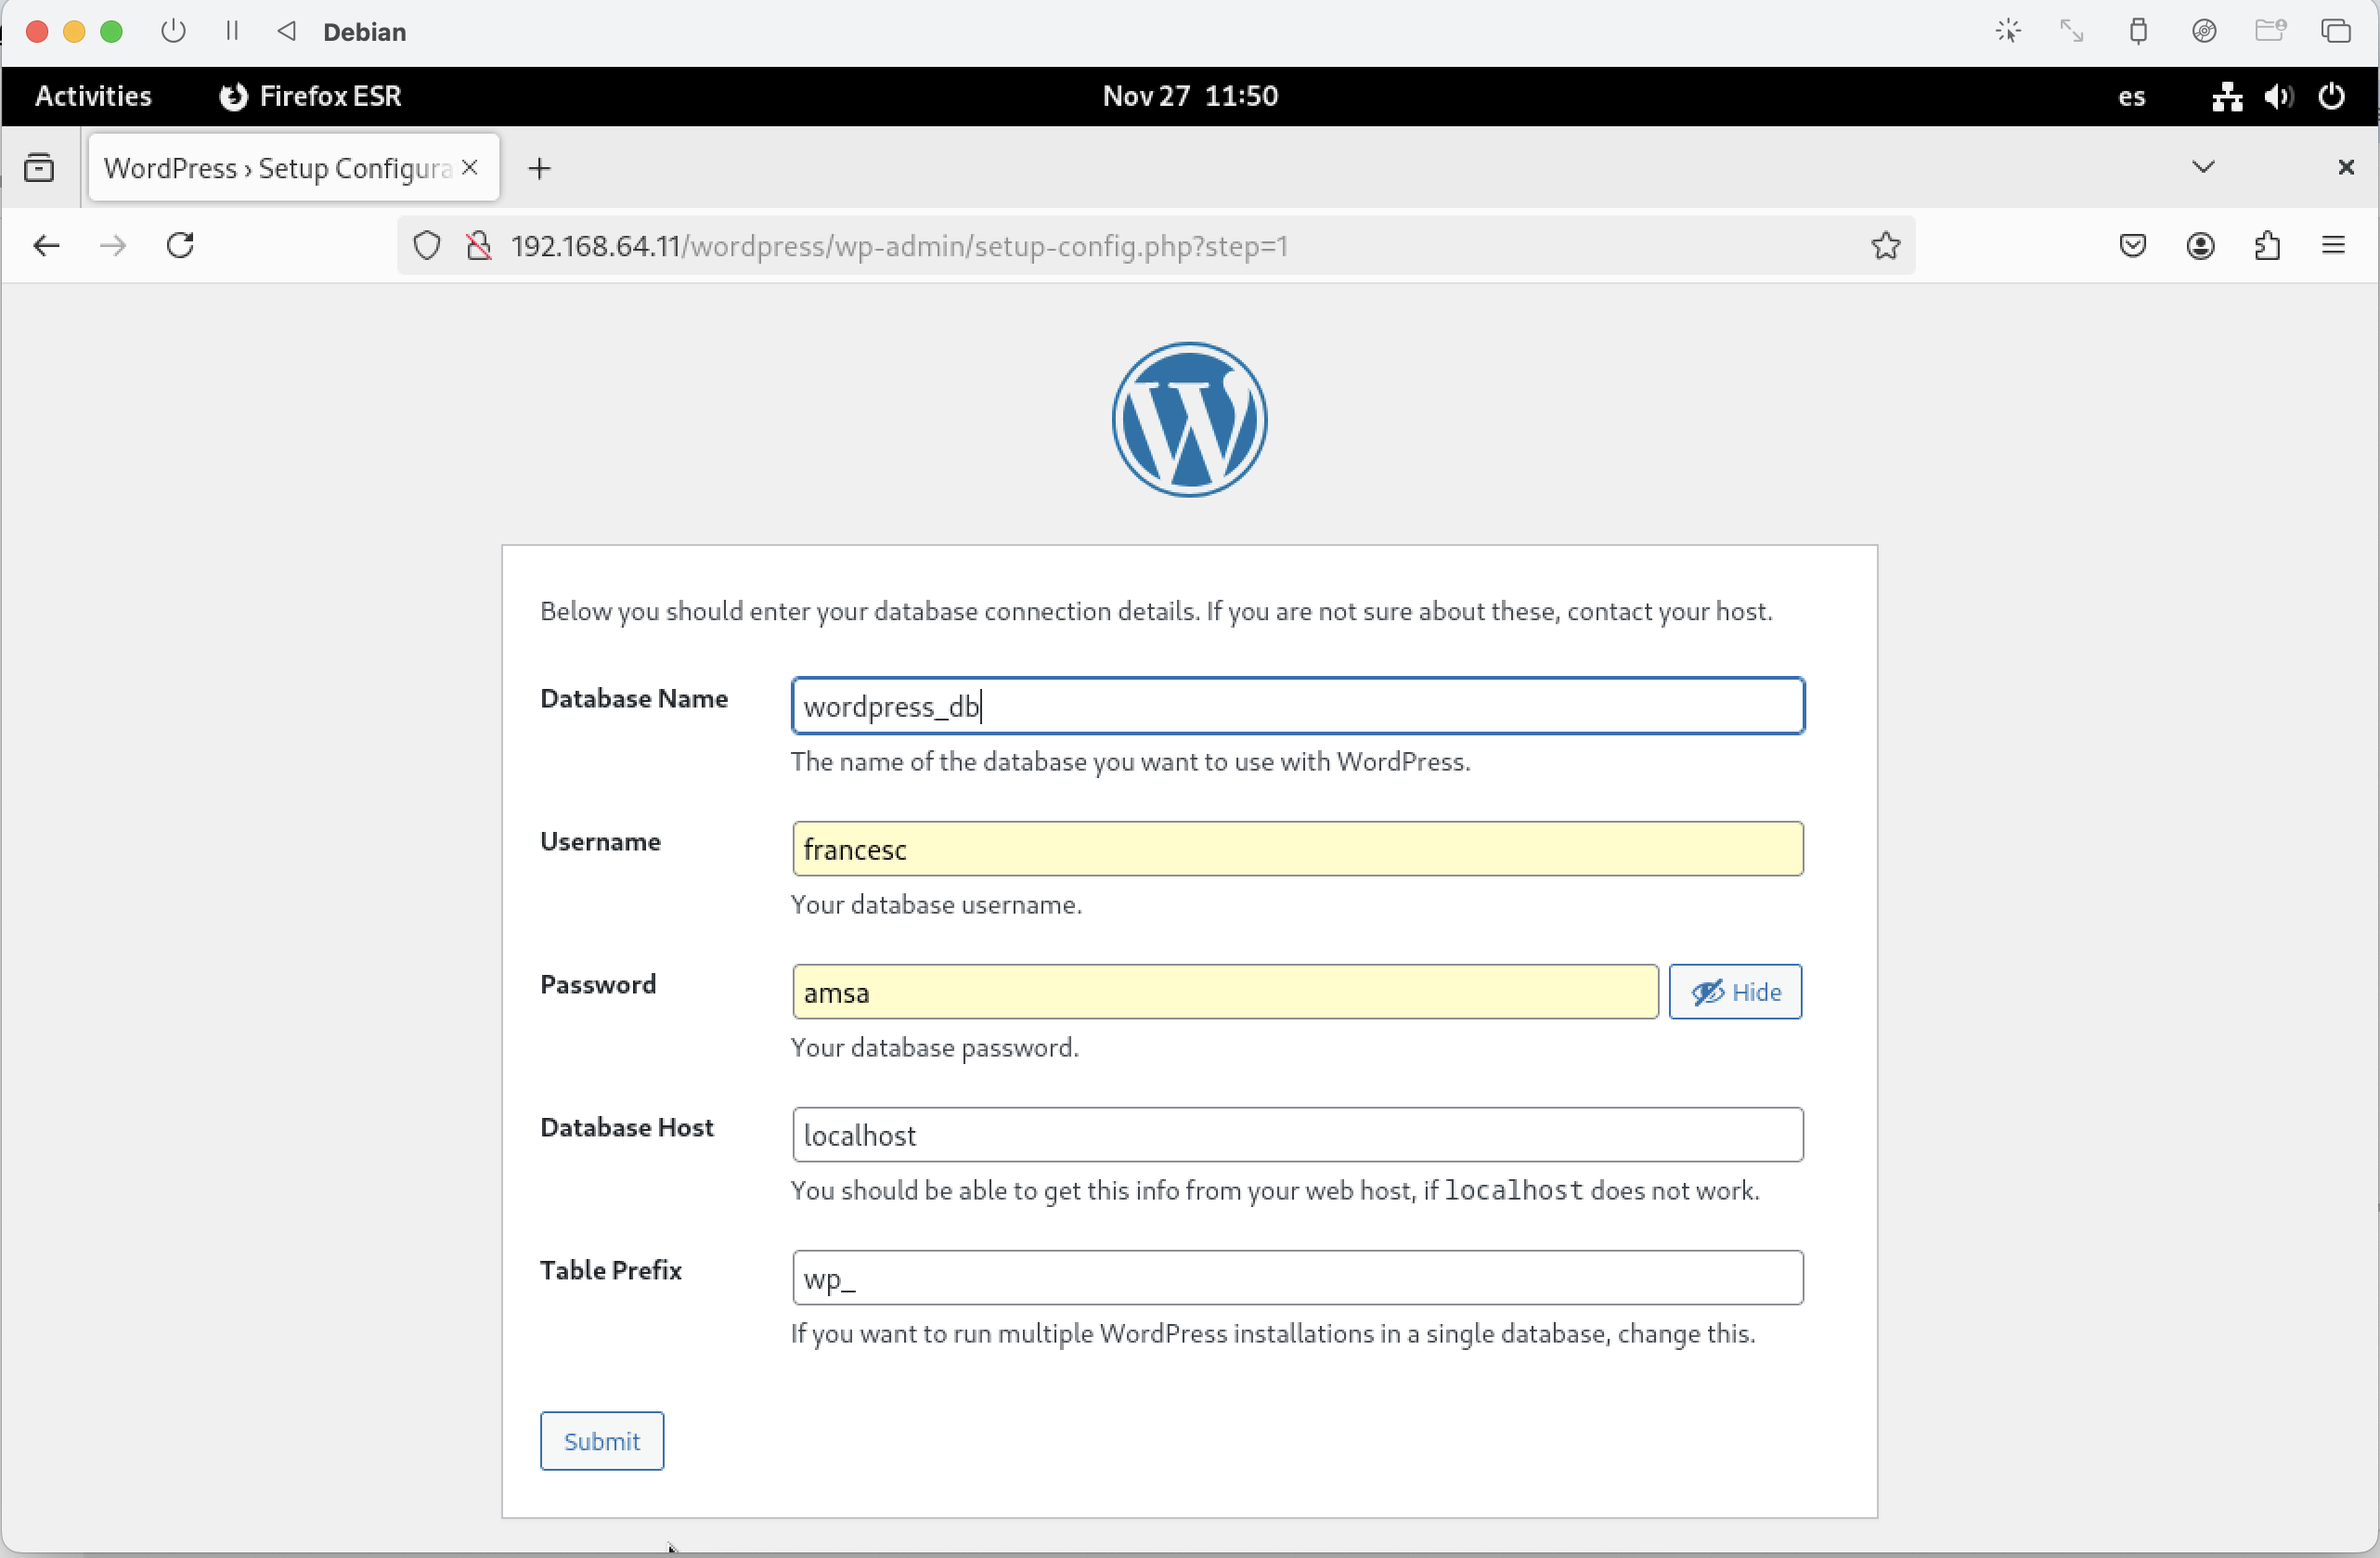Toggle password visibility with Hide button
2380x1558 pixels.
[1735, 991]
